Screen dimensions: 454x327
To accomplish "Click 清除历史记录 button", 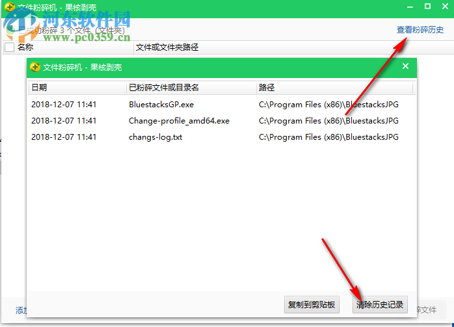I will 380,304.
